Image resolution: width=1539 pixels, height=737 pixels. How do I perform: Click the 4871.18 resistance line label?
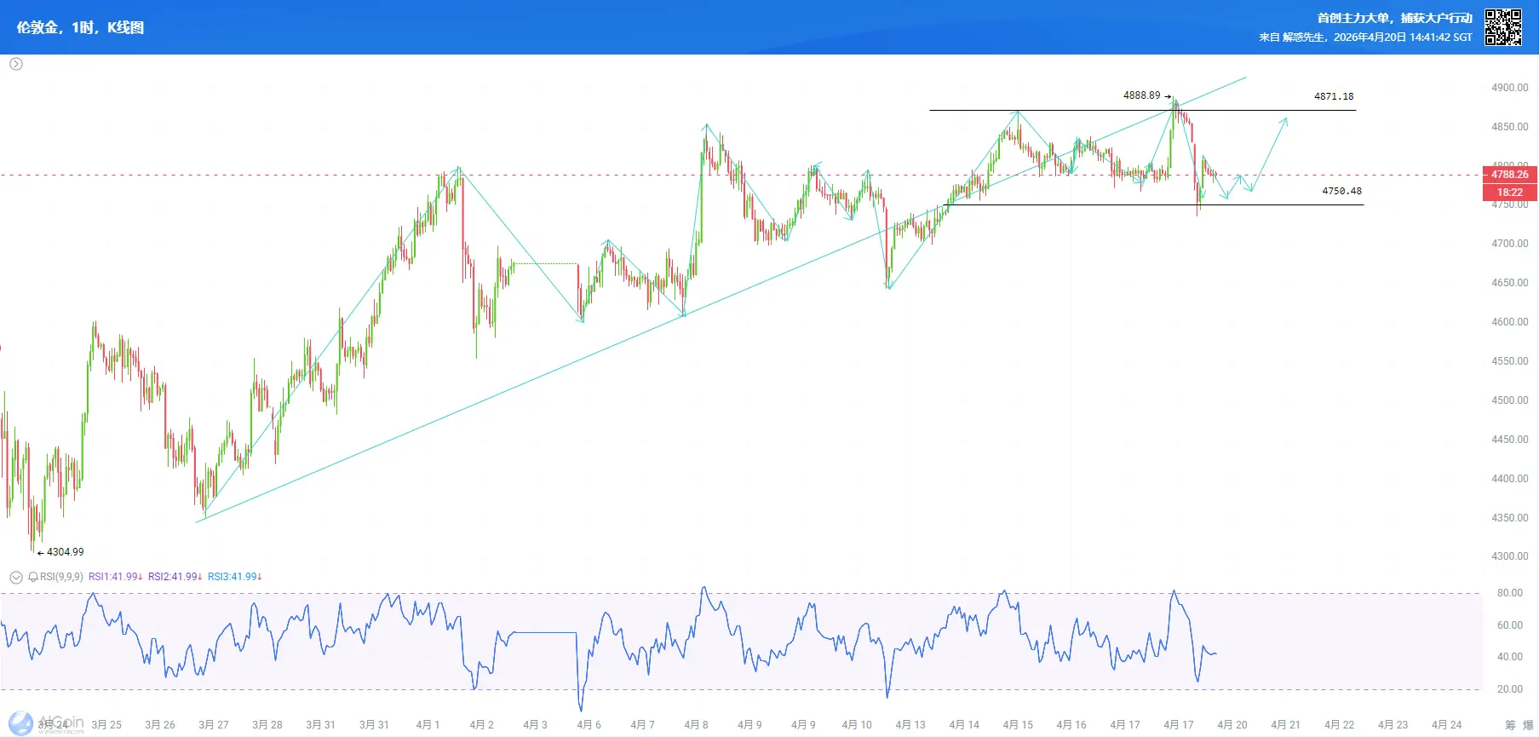1334,96
